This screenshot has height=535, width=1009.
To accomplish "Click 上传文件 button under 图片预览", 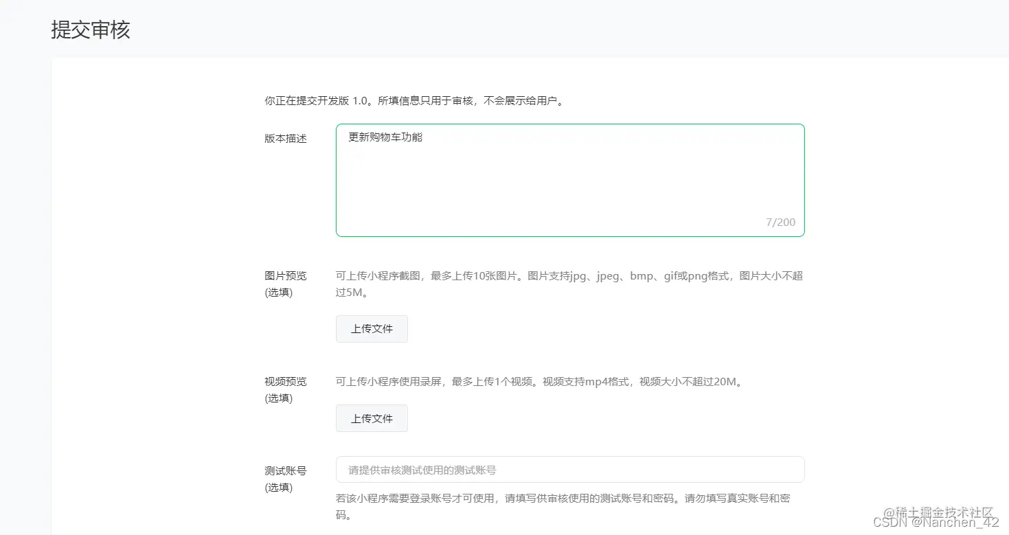I will click(372, 329).
